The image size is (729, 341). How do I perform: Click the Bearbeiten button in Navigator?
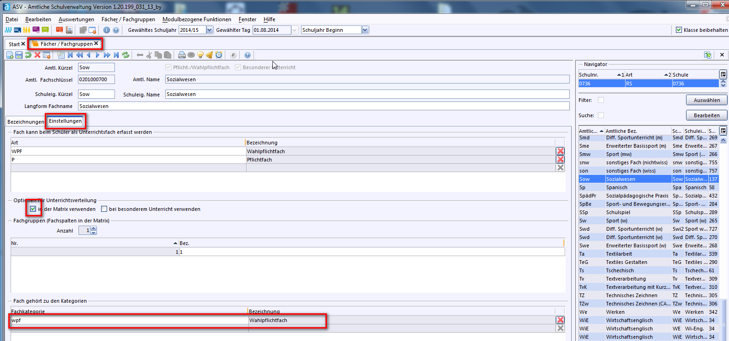707,115
